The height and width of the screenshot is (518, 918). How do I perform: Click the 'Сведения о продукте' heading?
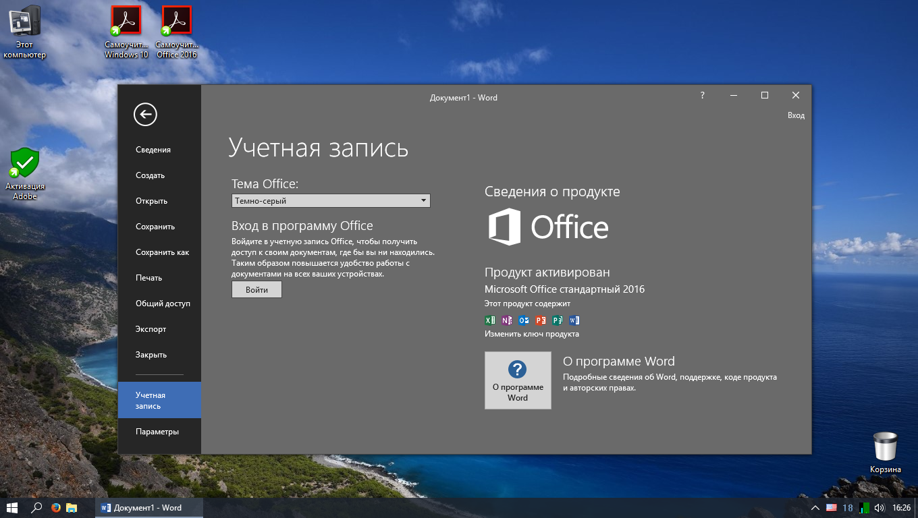[x=552, y=192]
